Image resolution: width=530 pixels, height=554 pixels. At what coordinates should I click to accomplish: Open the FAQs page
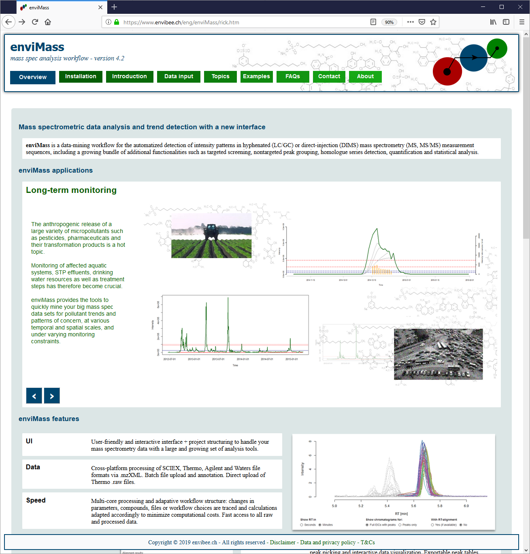[x=293, y=77]
